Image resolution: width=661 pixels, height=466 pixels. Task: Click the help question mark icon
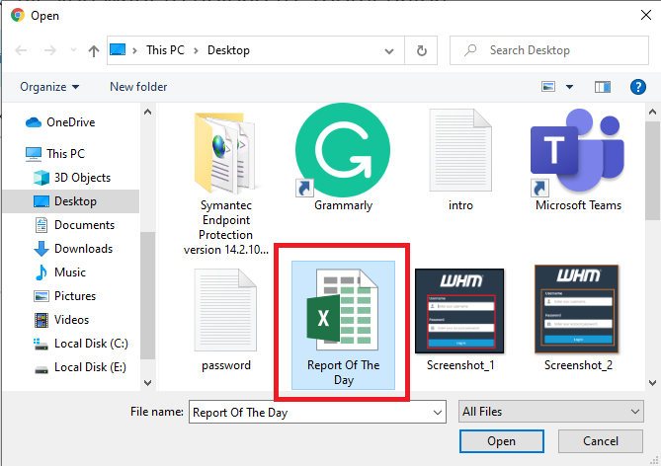point(637,87)
